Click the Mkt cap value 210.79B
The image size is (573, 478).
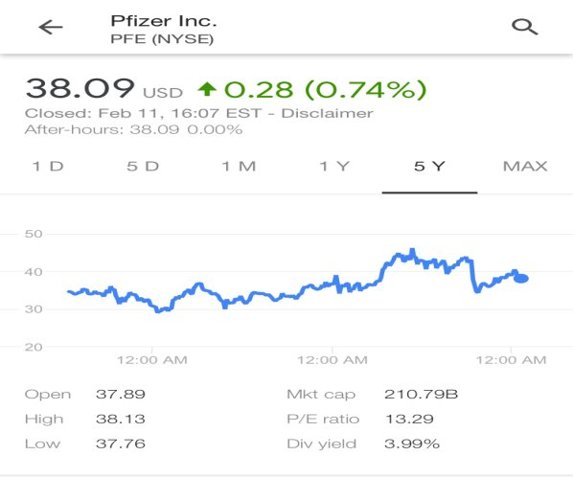[421, 394]
